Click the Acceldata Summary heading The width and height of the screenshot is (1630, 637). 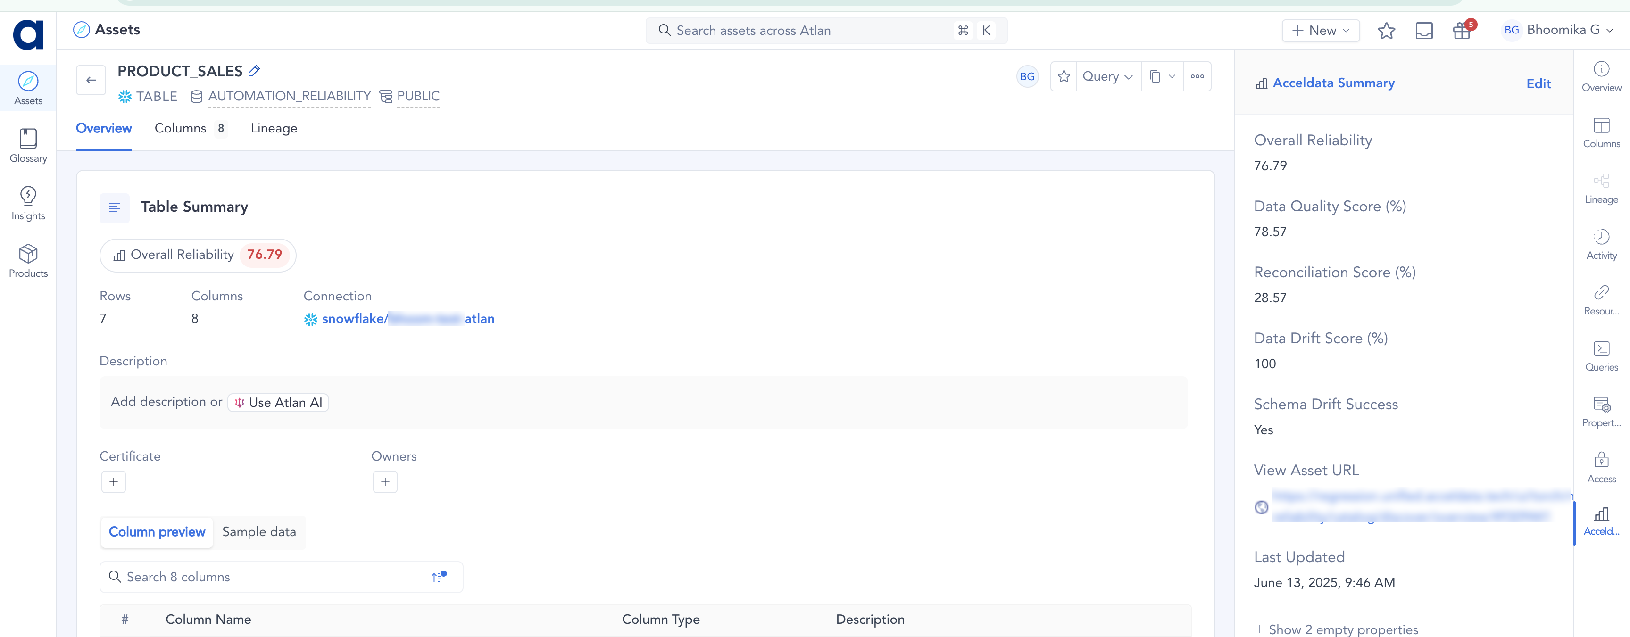(x=1333, y=83)
